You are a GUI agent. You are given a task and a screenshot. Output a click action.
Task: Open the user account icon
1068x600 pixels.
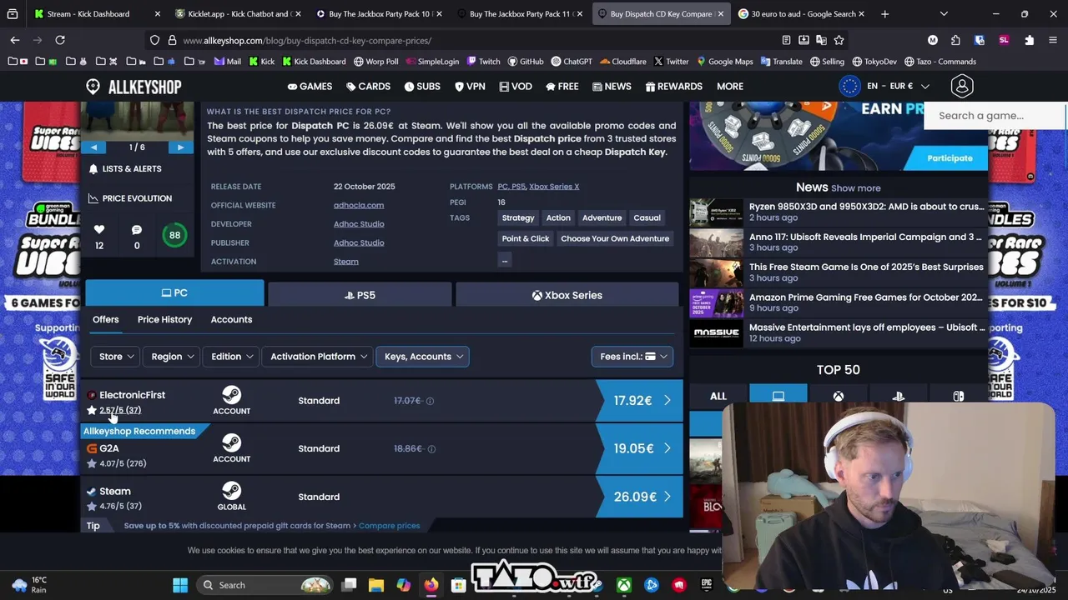[x=962, y=86]
